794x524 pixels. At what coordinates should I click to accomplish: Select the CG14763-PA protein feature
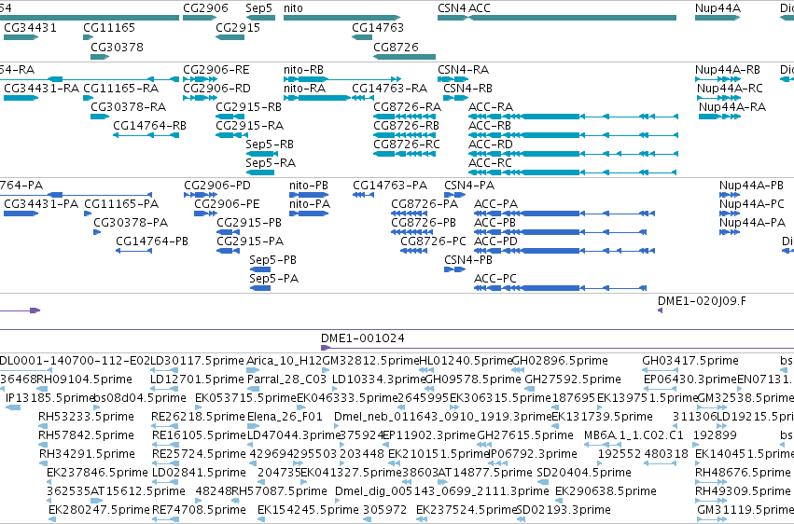coord(364,195)
